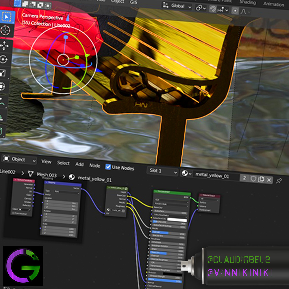
Task: Open Mapping node Type dropdown
Action: [67, 192]
